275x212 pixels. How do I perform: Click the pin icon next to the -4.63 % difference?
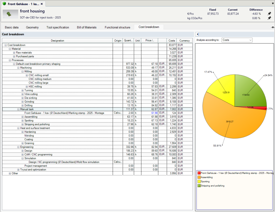[269, 13]
